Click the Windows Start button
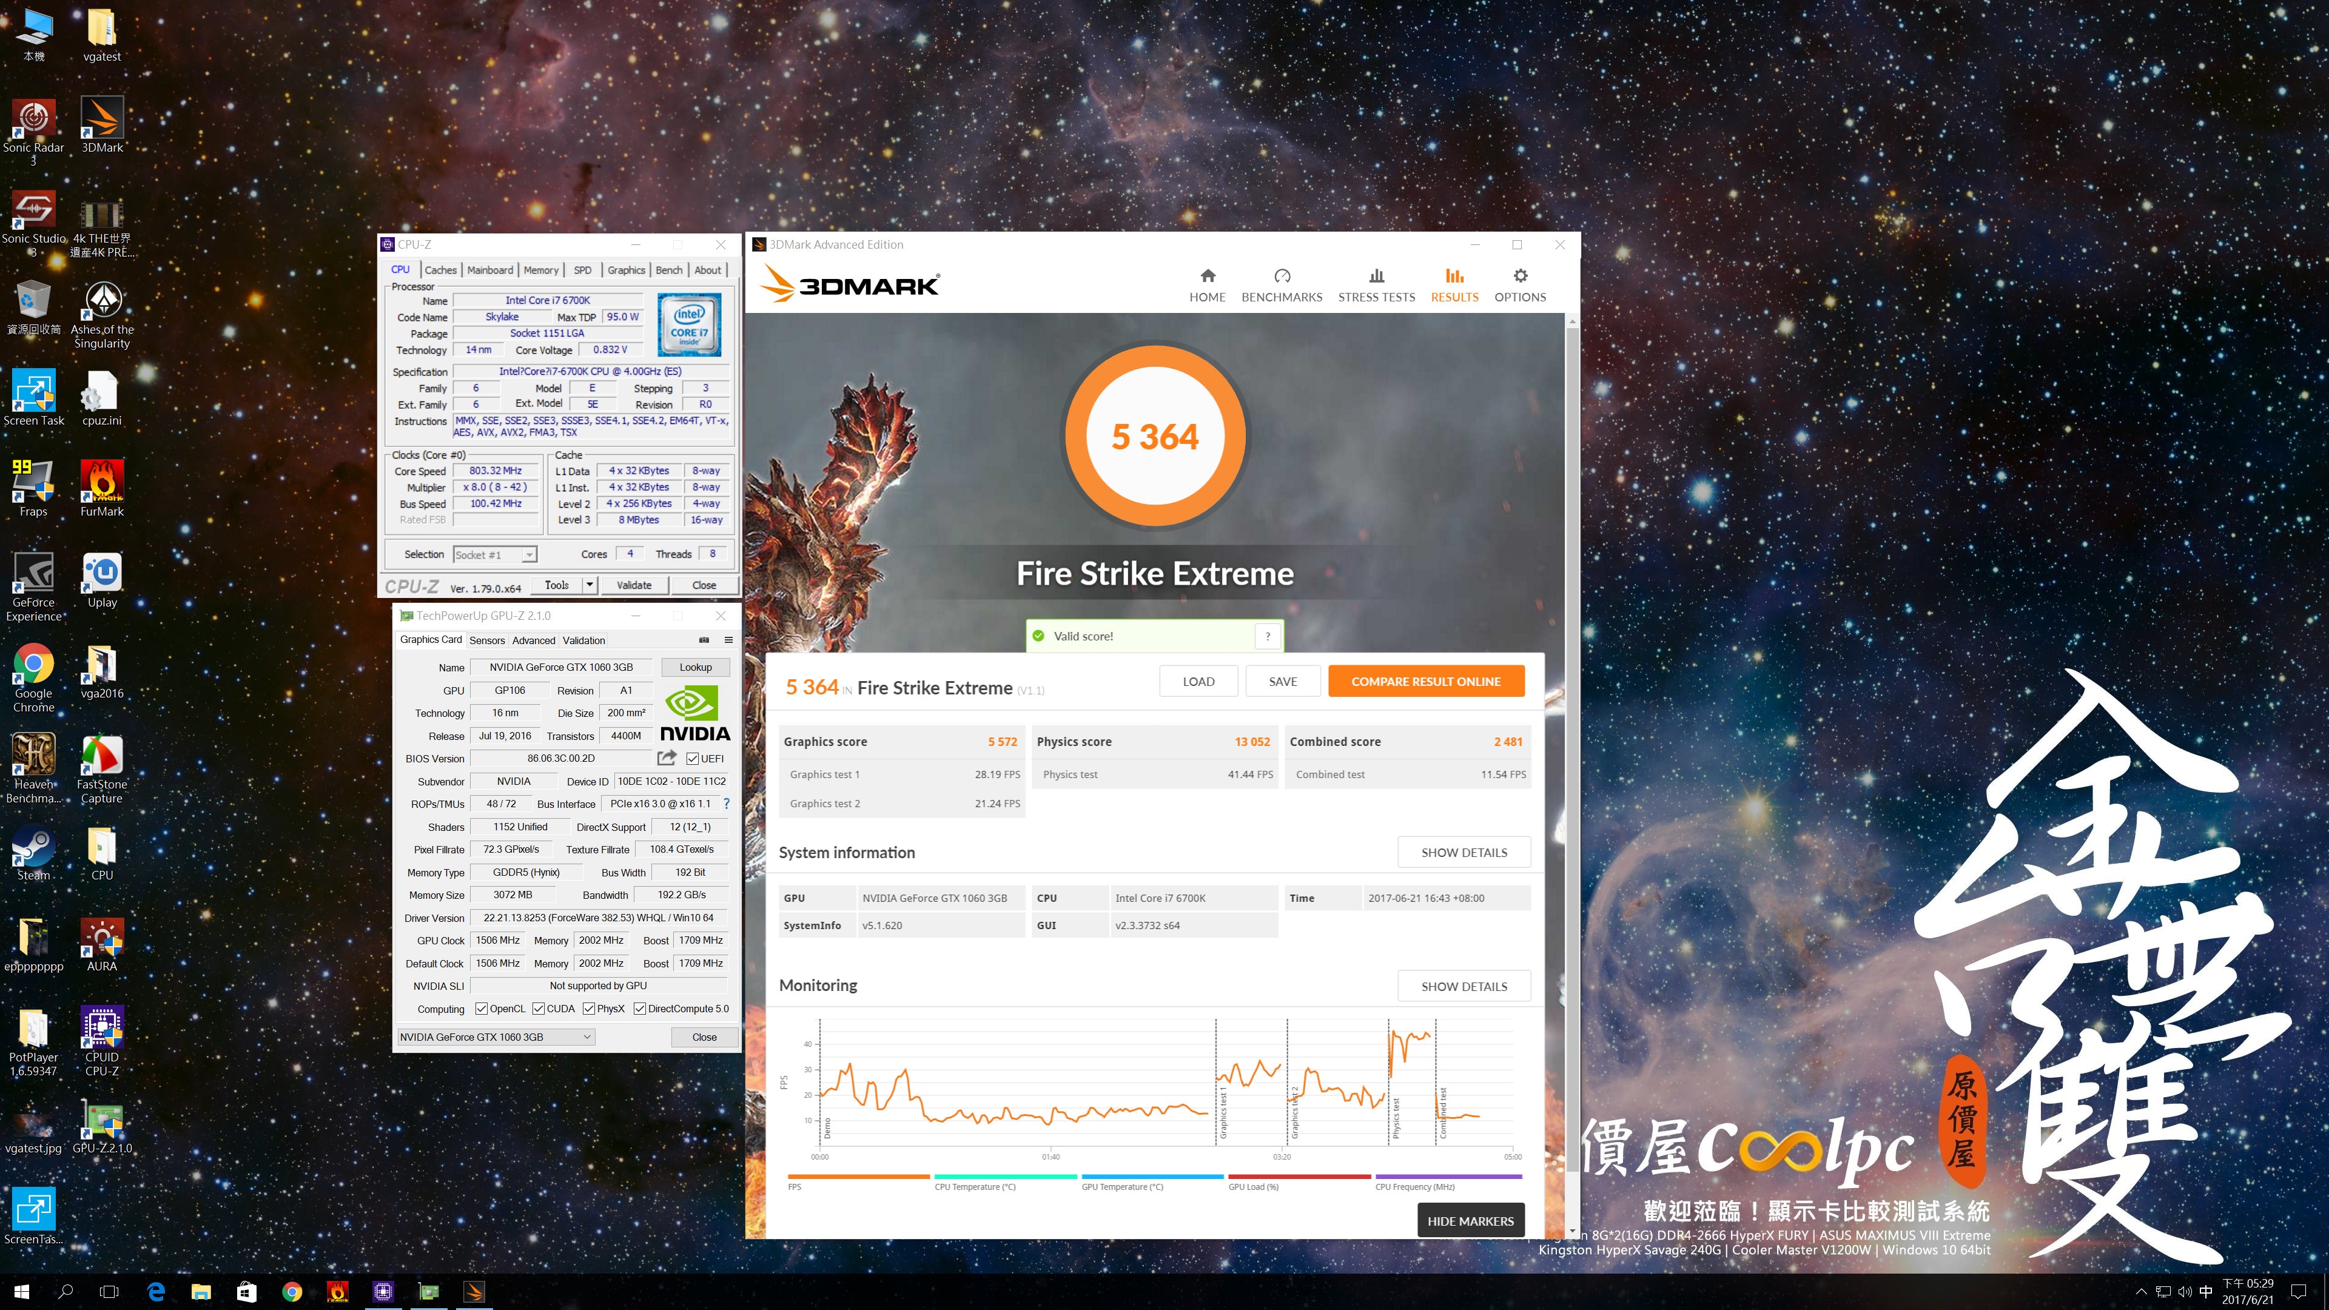2329x1310 pixels. (22, 1292)
